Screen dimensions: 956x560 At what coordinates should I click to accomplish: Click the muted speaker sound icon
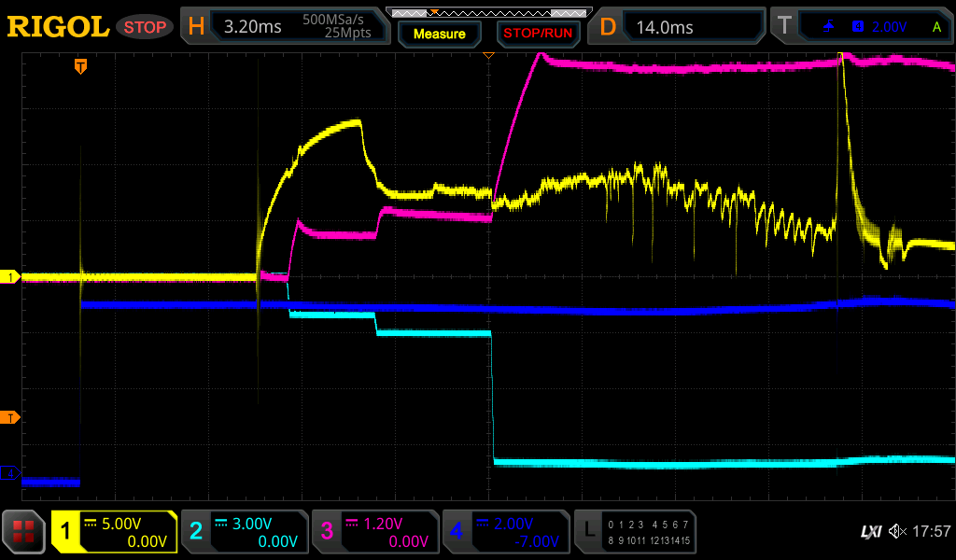897,532
